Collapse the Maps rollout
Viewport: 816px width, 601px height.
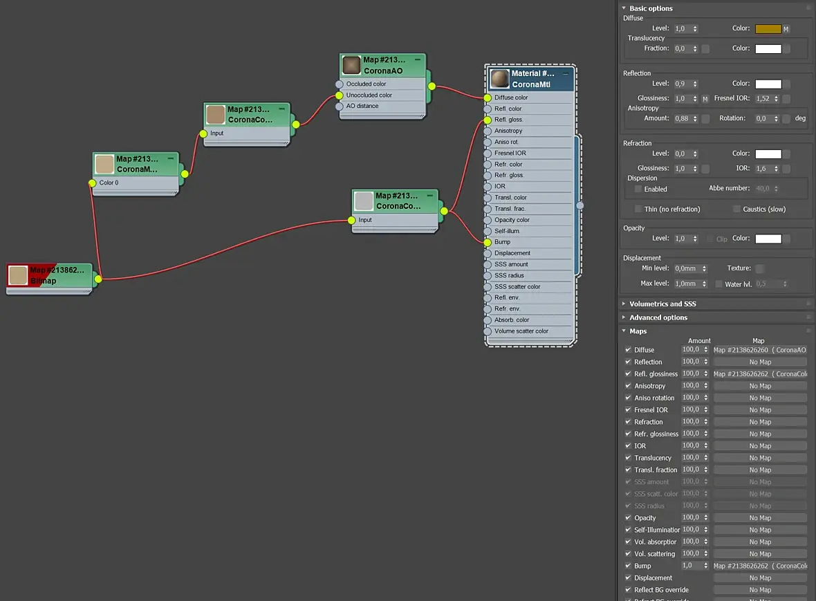[624, 331]
